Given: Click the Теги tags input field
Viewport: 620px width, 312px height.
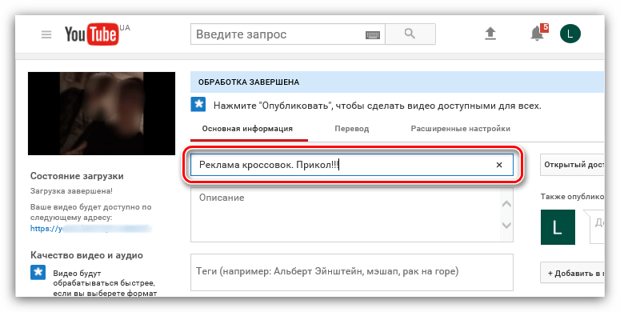Looking at the screenshot, I should tap(352, 272).
